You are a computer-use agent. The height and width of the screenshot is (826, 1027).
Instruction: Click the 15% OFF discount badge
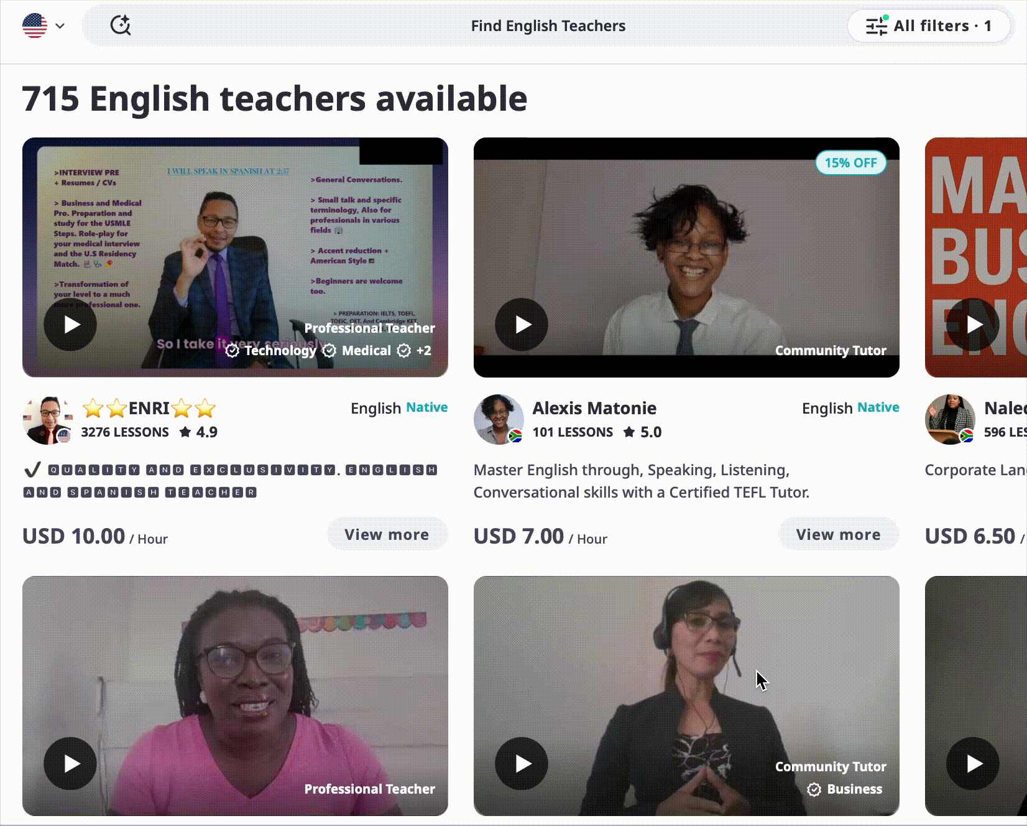click(850, 163)
